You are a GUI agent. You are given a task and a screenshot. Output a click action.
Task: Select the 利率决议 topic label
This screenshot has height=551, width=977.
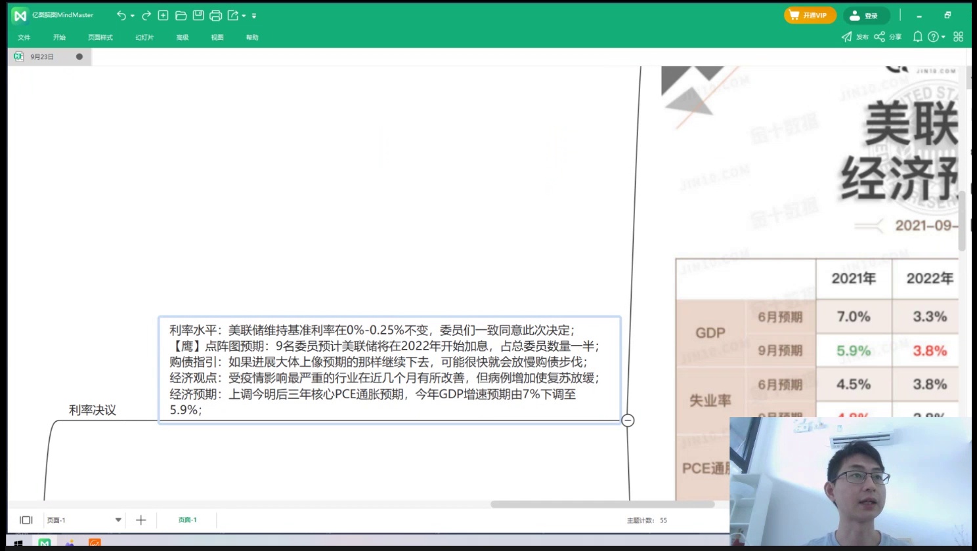(93, 410)
